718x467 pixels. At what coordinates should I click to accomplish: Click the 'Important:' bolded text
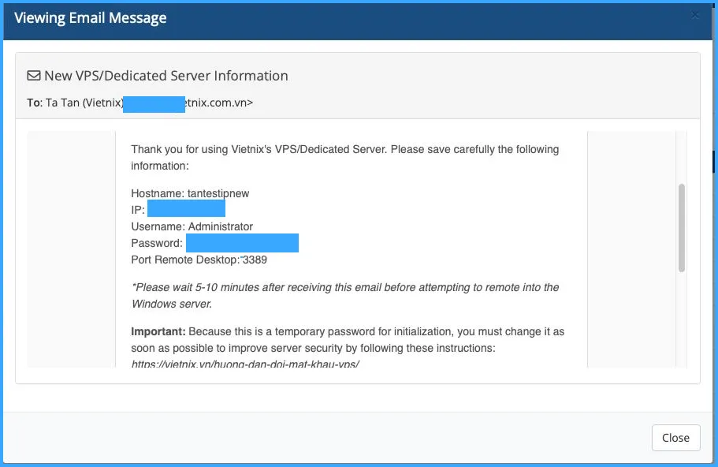tap(151, 331)
